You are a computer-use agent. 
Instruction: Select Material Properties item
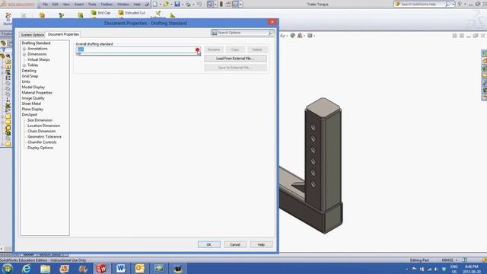pyautogui.click(x=37, y=93)
